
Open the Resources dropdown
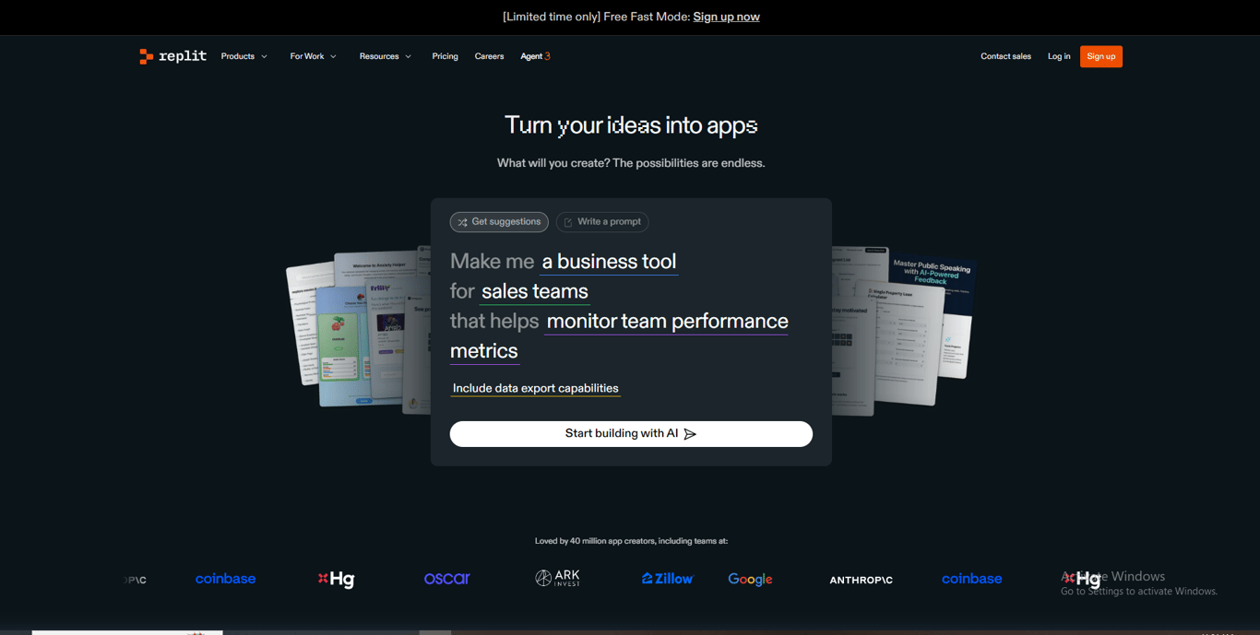tap(386, 56)
